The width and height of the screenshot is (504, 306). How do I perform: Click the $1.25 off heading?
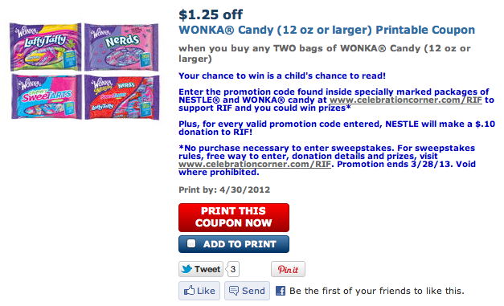point(211,14)
